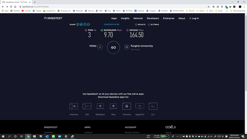
Task: Open the Google Drive bookmark
Action: 49,11
